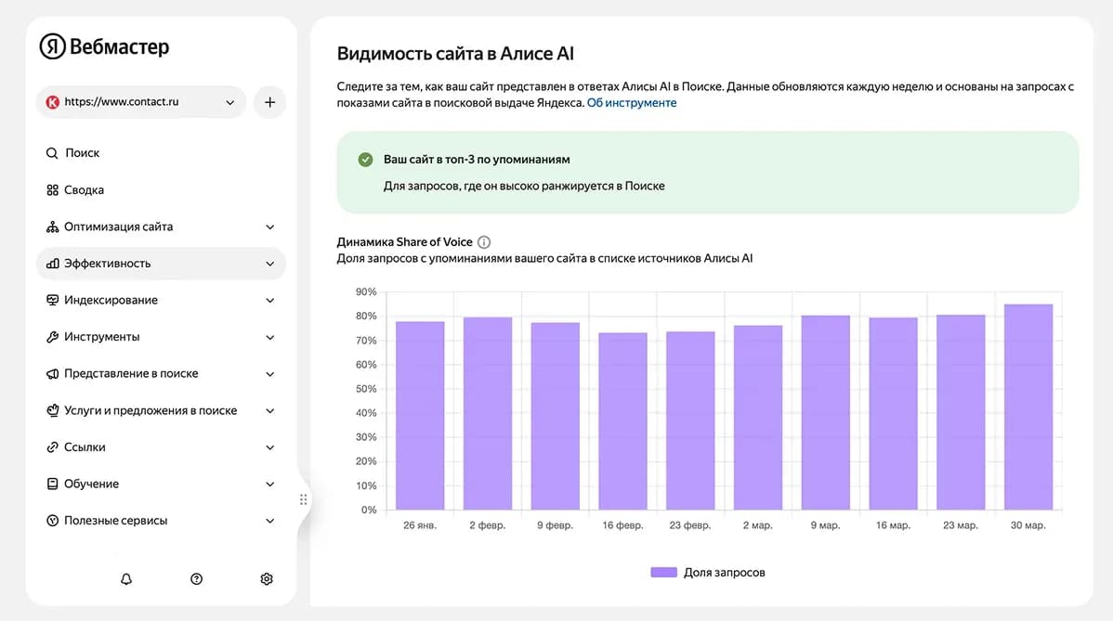Viewport: 1113px width, 621px height.
Task: Expand the Инструменты section chevron
Action: coord(269,338)
